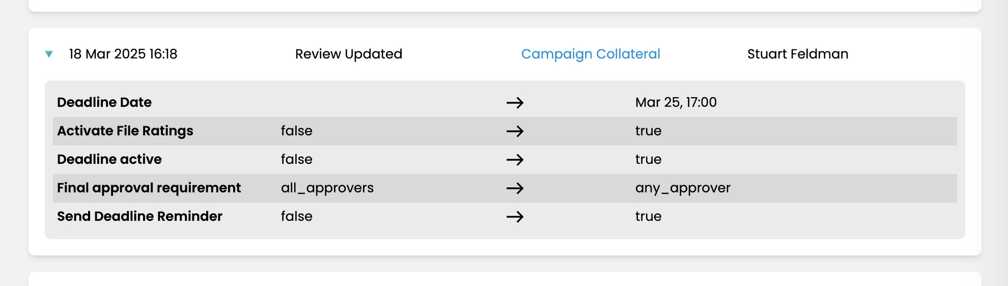Select the Deadline Date field label
Viewport: 1008px width, 286px height.
(104, 102)
